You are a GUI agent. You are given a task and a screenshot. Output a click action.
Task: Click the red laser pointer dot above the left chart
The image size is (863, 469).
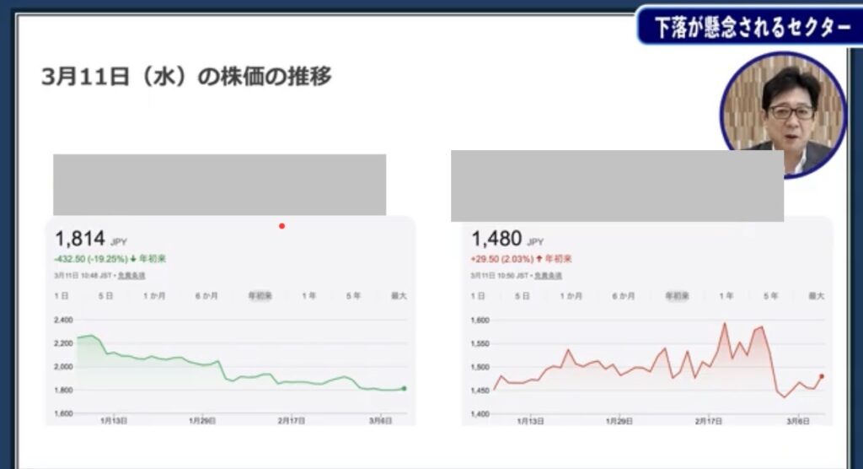[281, 226]
